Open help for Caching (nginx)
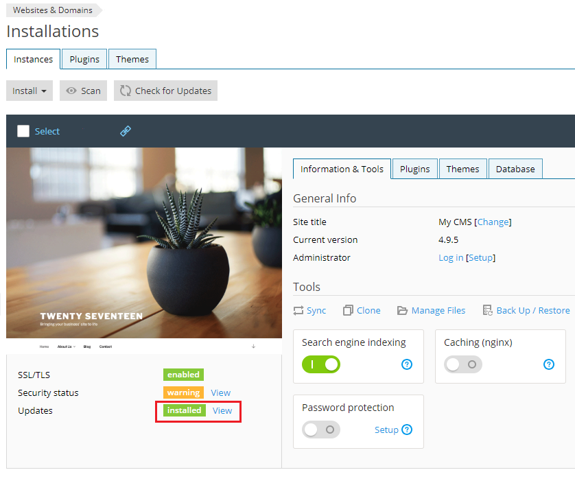The height and width of the screenshot is (481, 575). 549,364
